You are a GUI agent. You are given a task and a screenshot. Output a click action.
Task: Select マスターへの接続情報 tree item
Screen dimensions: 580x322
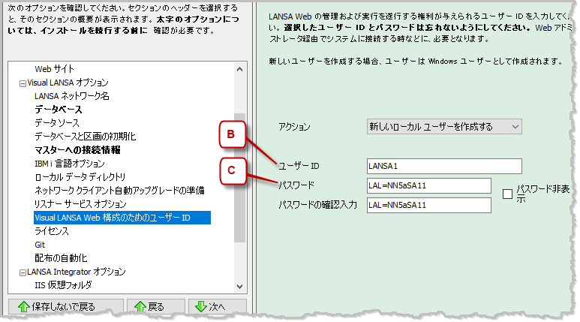tap(77, 150)
